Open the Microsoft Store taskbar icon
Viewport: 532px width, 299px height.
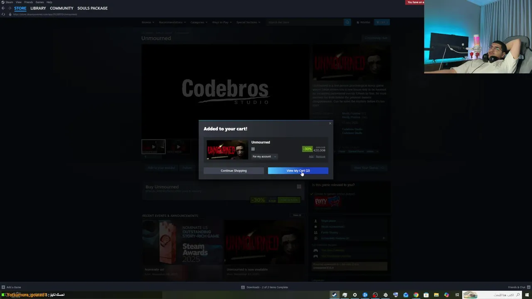pos(426,295)
